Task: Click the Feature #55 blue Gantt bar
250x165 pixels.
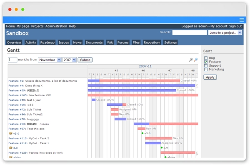Action: click(x=93, y=100)
